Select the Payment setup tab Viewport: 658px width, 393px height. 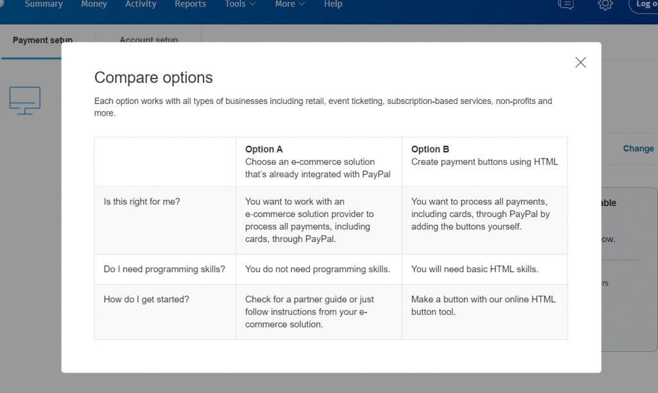pyautogui.click(x=42, y=40)
